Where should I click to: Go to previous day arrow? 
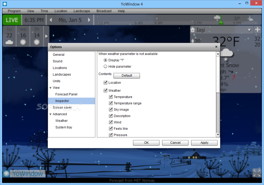pyautogui.click(x=51, y=20)
